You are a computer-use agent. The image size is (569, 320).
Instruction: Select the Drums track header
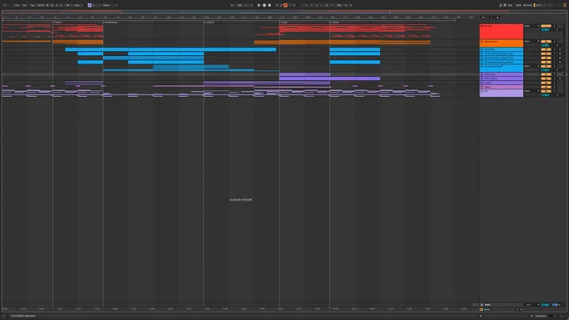(501, 31)
